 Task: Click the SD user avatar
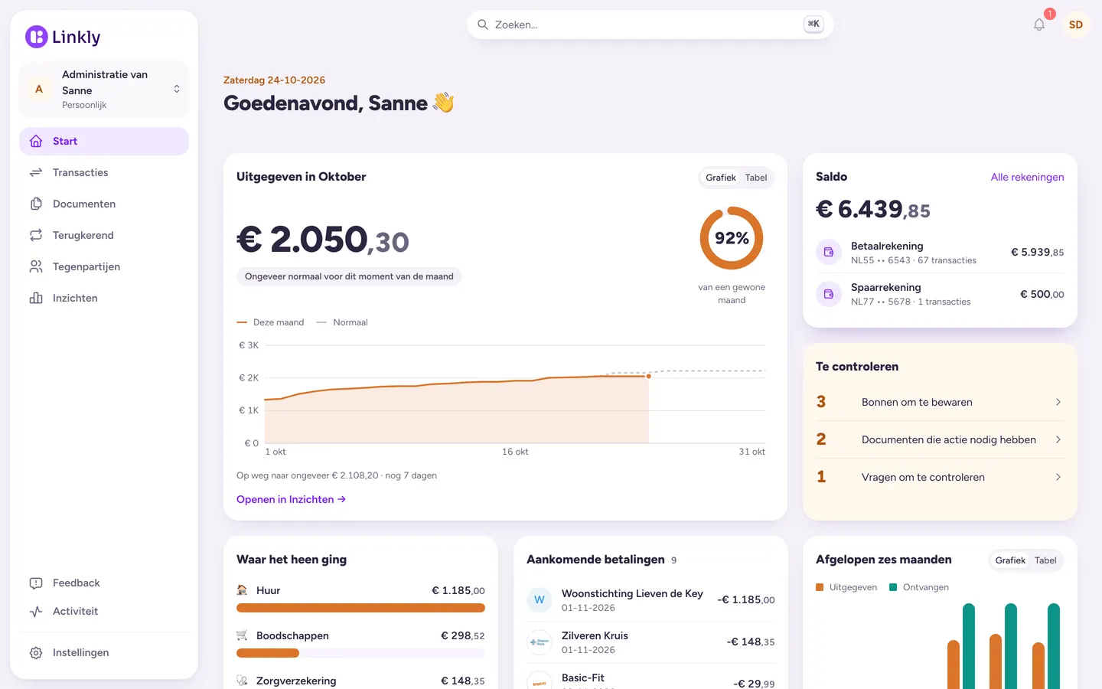coord(1075,24)
